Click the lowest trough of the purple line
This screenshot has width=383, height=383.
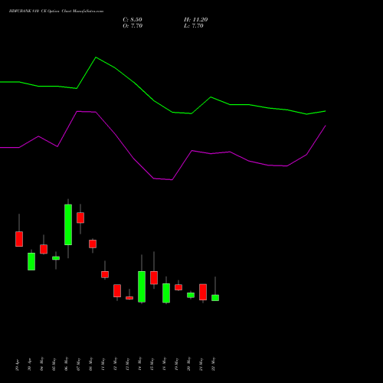[x=172, y=179]
